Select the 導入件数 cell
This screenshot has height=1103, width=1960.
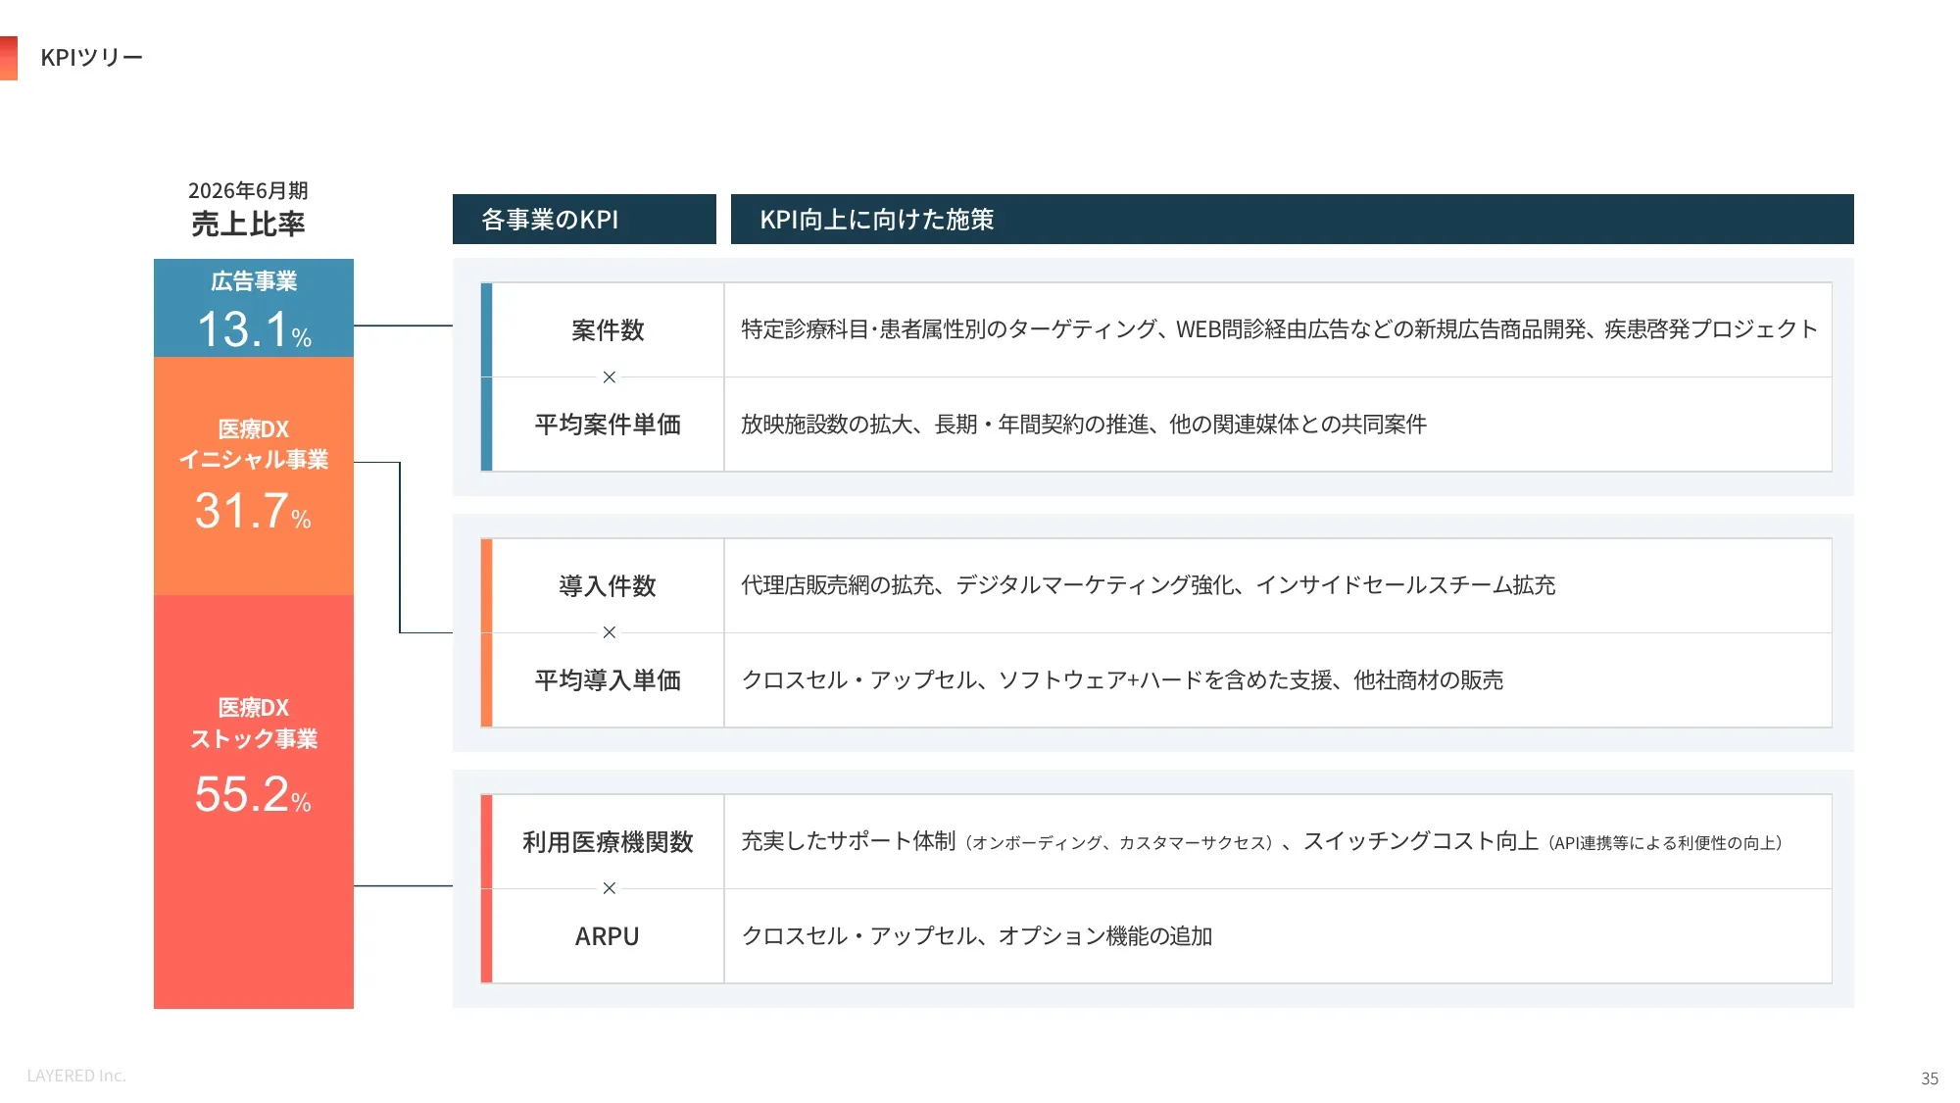coord(608,586)
